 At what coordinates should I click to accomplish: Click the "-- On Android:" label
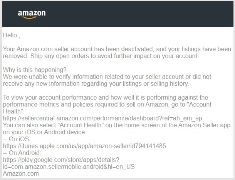coord(22,153)
